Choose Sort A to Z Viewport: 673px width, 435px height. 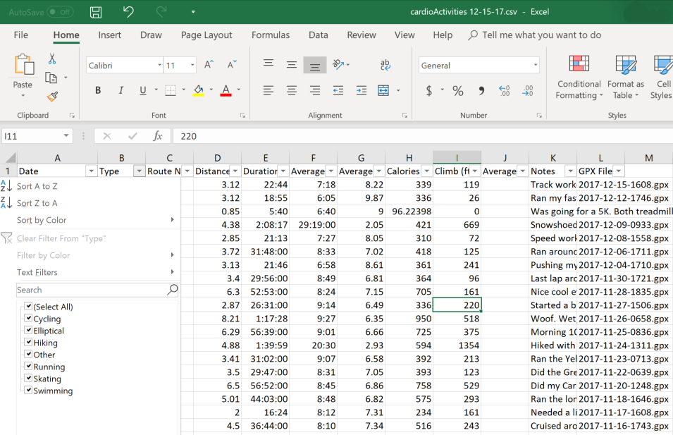click(37, 186)
